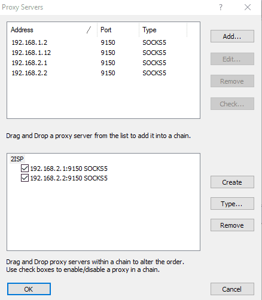262x300 pixels.
Task: Sort list by Port column header
Action: point(118,30)
